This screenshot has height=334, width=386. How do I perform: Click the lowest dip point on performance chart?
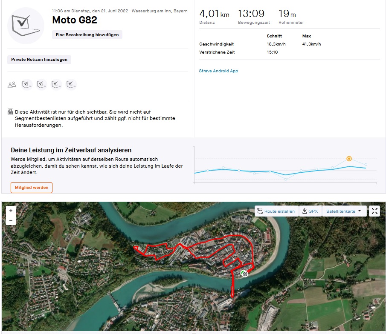[286, 179]
